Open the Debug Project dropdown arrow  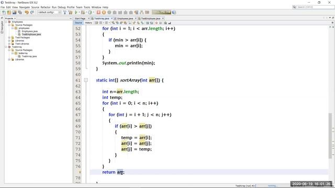point(86,13)
